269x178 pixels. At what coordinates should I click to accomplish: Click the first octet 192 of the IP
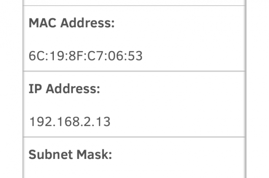tap(38, 122)
